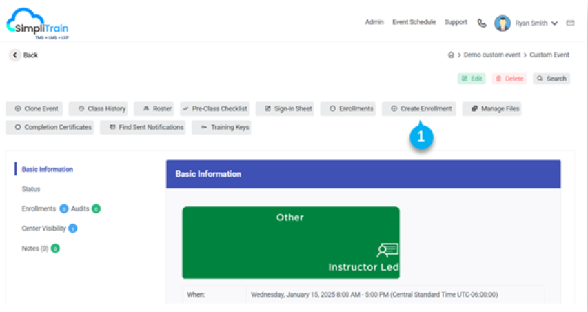This screenshot has width=588, height=312.
Task: Click the phone icon in header
Action: (482, 23)
